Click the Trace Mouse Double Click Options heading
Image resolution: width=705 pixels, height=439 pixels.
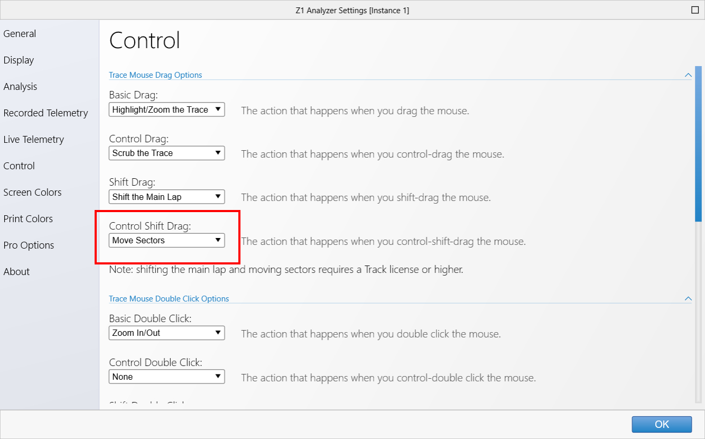click(169, 299)
